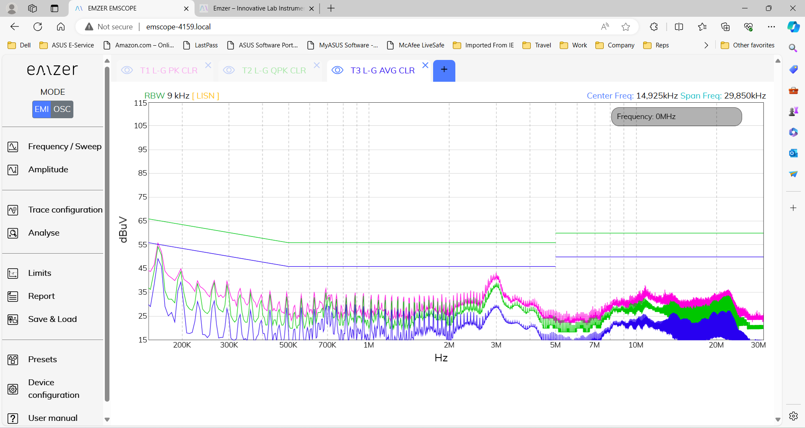Viewport: 805px width, 428px height.
Task: Open browser home page
Action: tap(61, 27)
